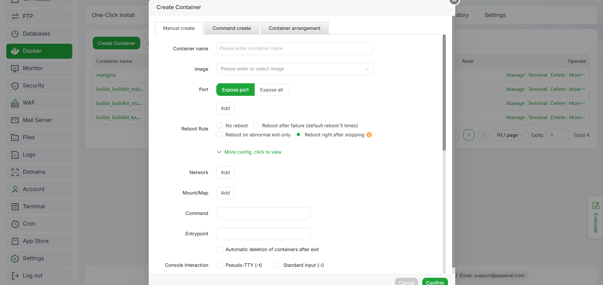Add a Network entry
This screenshot has width=603, height=285.
point(225,173)
